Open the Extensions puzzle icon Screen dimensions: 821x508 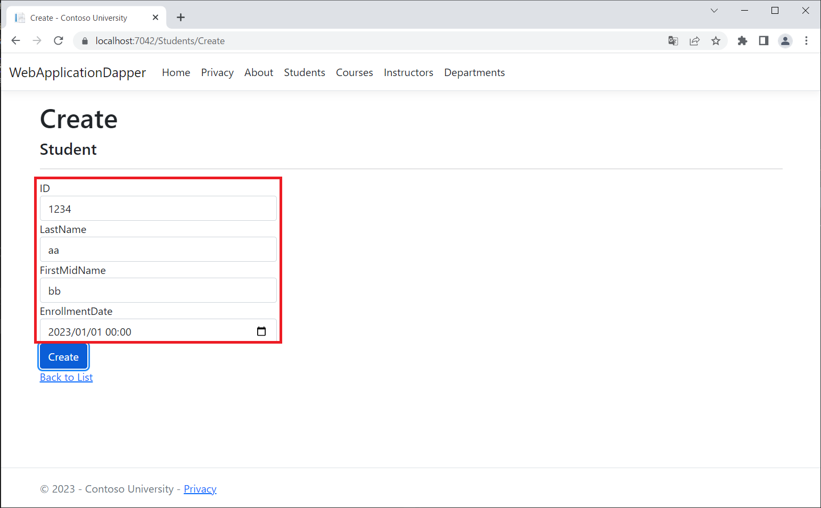742,41
